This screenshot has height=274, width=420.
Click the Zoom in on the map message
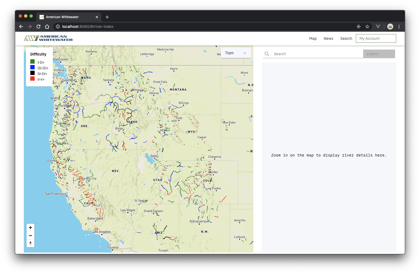click(x=329, y=155)
